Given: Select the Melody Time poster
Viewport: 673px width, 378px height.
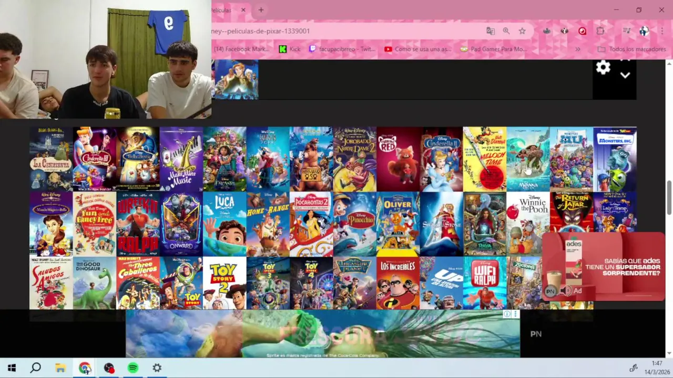Looking at the screenshot, I should [485, 159].
